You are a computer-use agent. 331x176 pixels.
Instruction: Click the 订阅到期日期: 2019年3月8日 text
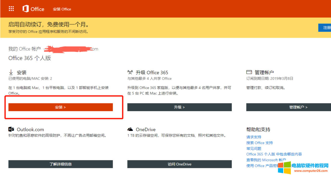(270, 78)
